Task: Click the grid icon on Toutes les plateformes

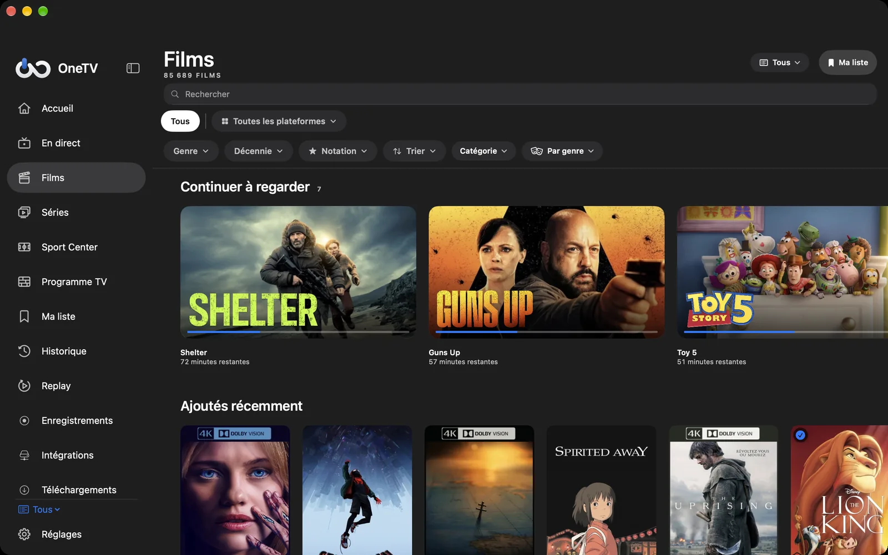Action: tap(225, 121)
